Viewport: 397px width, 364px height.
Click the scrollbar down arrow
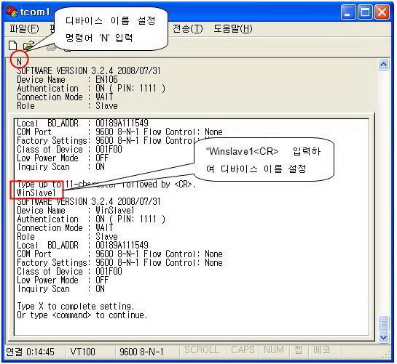click(x=384, y=337)
